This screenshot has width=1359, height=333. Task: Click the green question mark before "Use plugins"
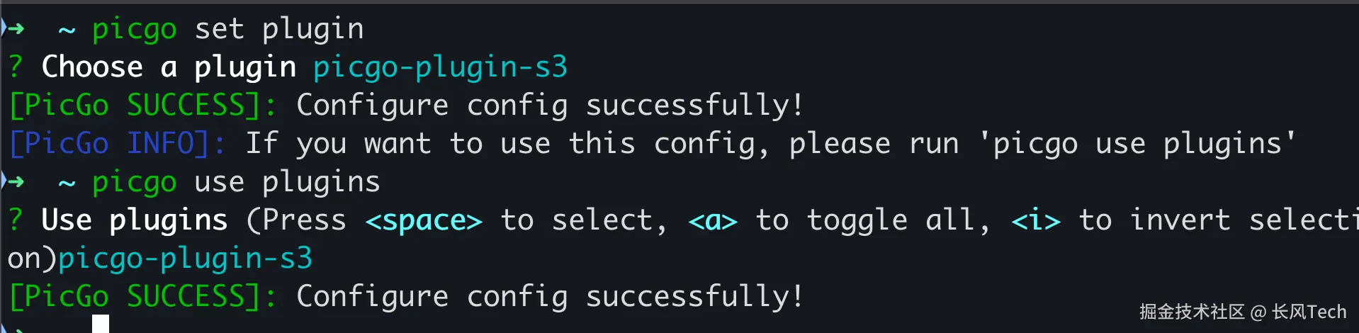(16, 220)
